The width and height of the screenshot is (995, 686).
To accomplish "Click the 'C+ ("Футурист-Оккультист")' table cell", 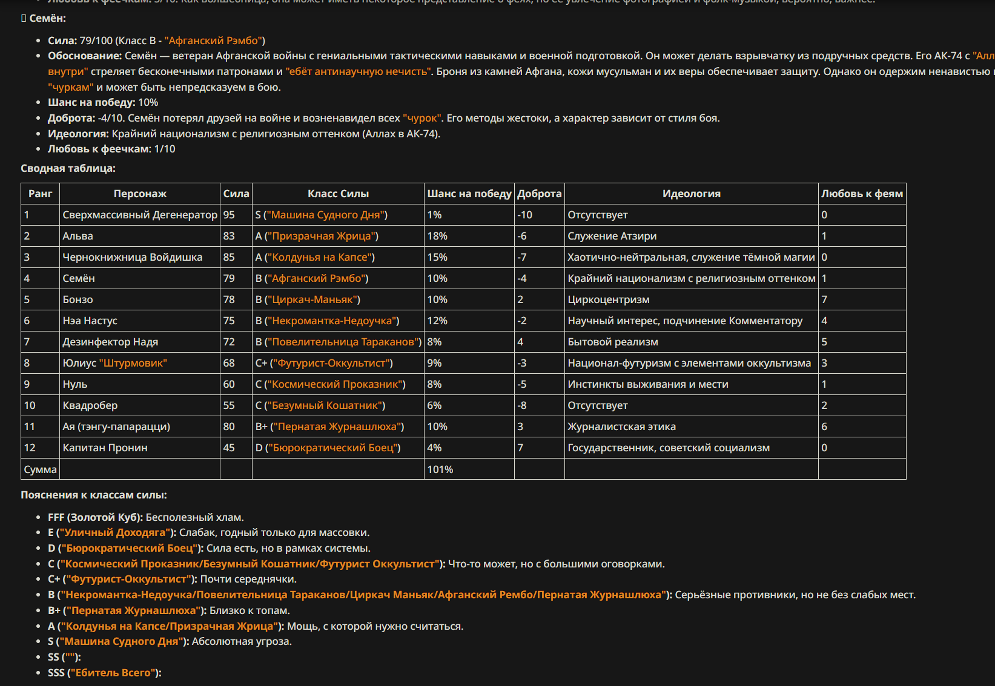I will tap(338, 363).
